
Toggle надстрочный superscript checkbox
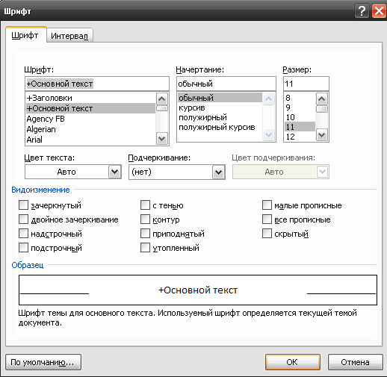(x=23, y=234)
